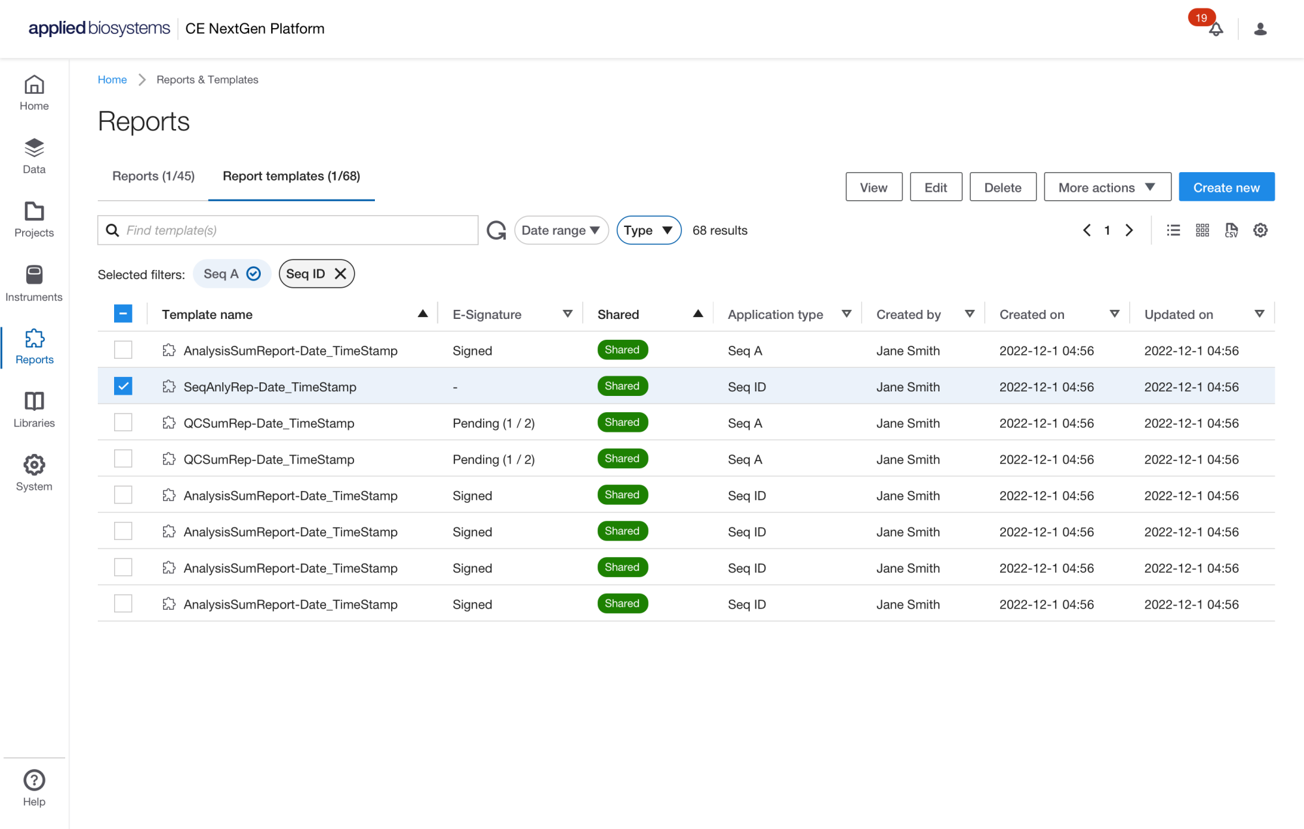Open the notifications bell icon
Screen dimensions: 1304x829
click(x=1215, y=29)
